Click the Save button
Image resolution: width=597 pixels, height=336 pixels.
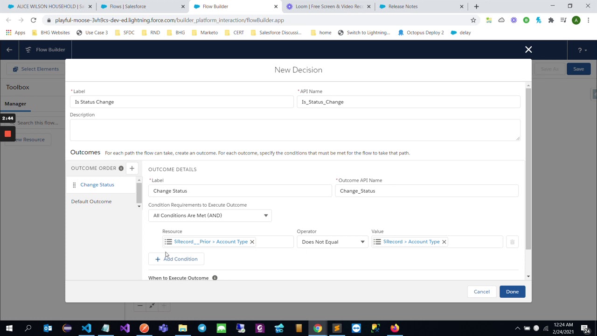[578, 69]
